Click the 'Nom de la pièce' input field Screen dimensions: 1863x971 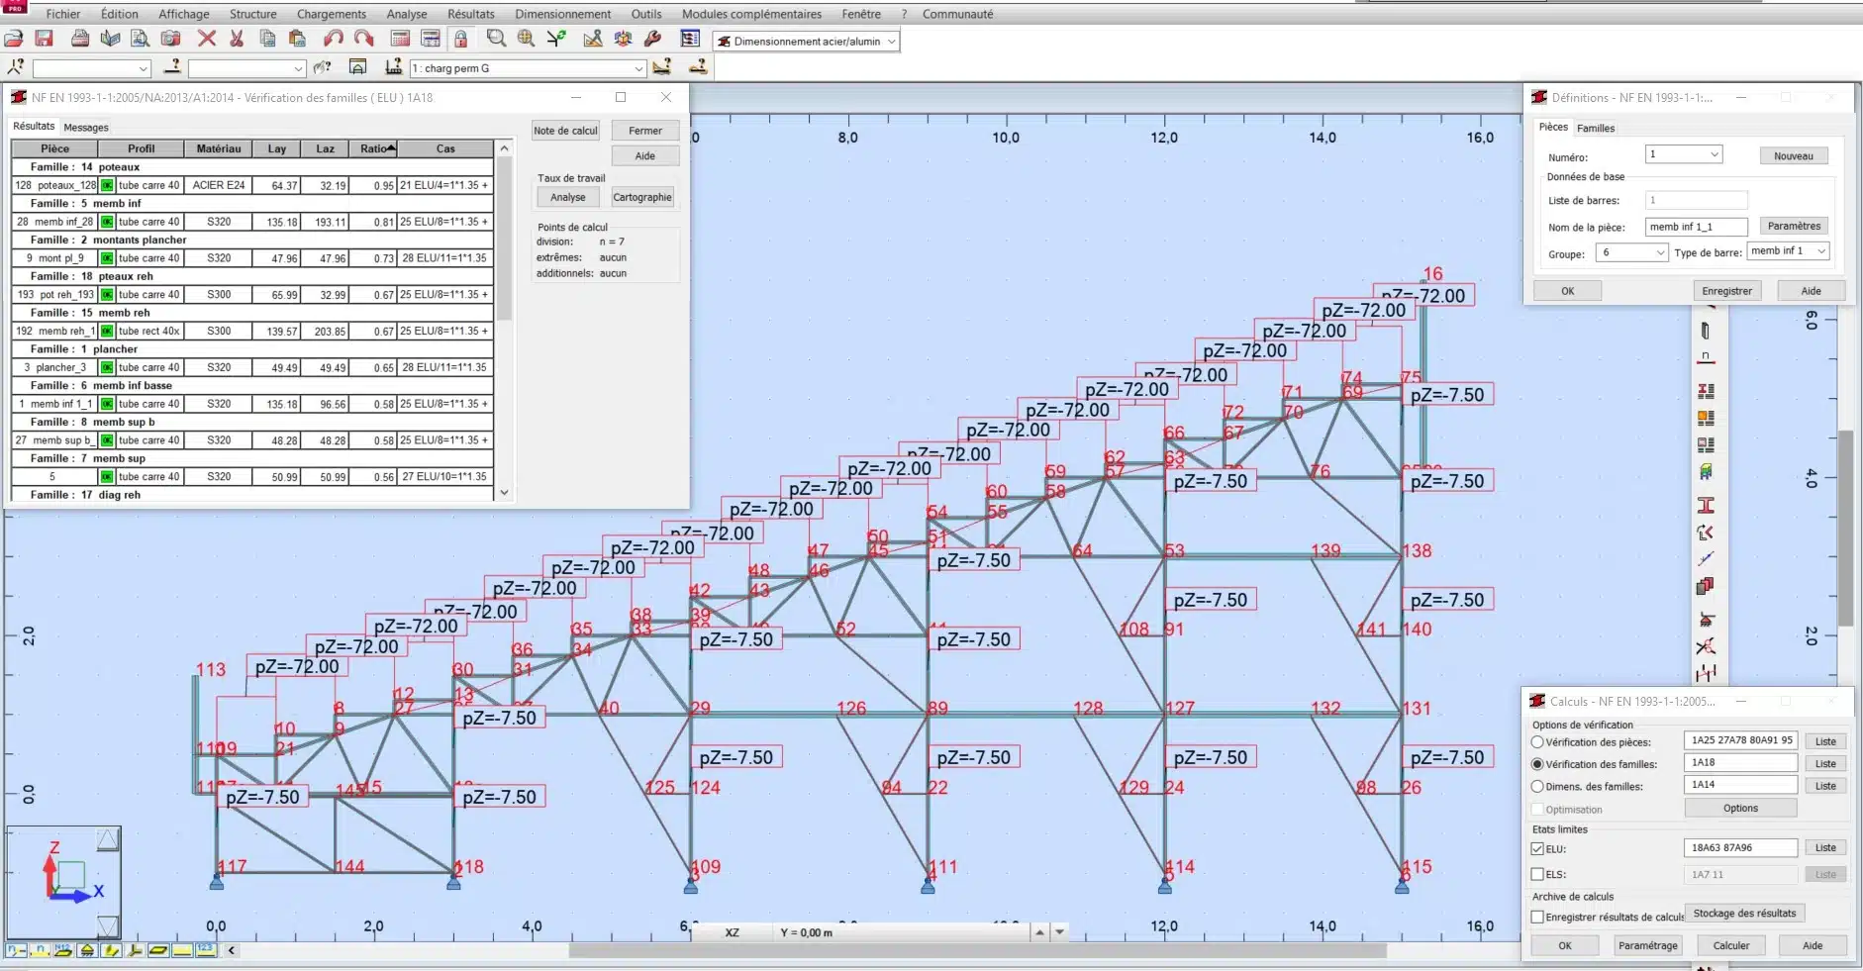pyautogui.click(x=1695, y=227)
